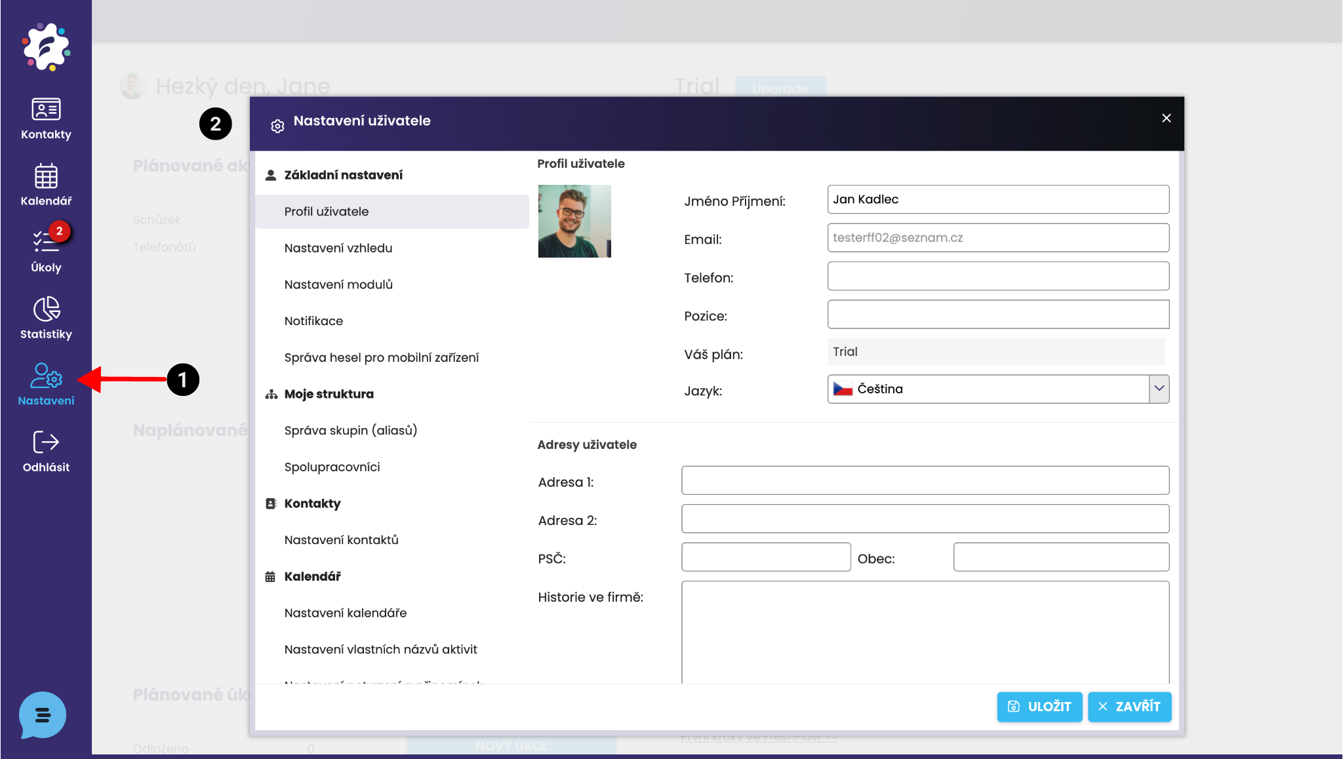Click the user profile photo thumbnail
The height and width of the screenshot is (759, 1343).
(574, 221)
